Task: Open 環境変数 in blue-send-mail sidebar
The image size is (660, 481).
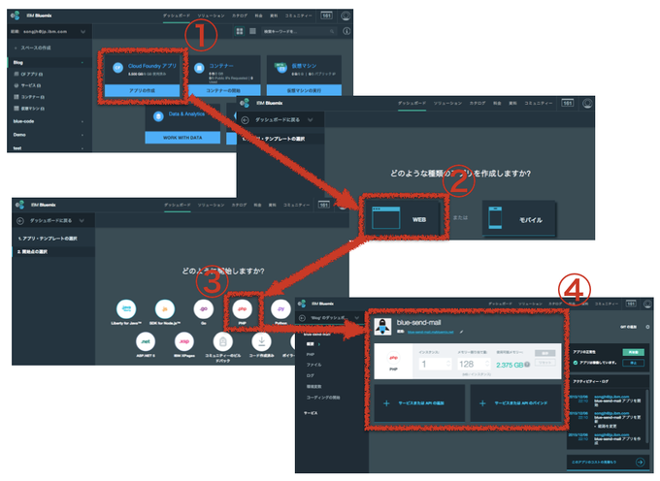Action: click(x=313, y=386)
